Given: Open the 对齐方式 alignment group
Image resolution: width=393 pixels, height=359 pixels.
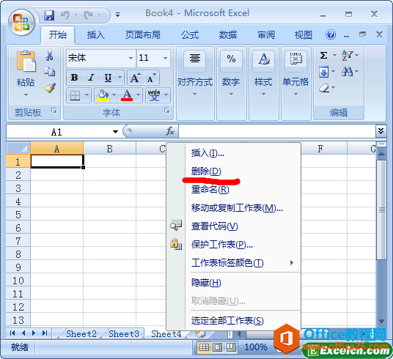Looking at the screenshot, I should click(x=195, y=84).
